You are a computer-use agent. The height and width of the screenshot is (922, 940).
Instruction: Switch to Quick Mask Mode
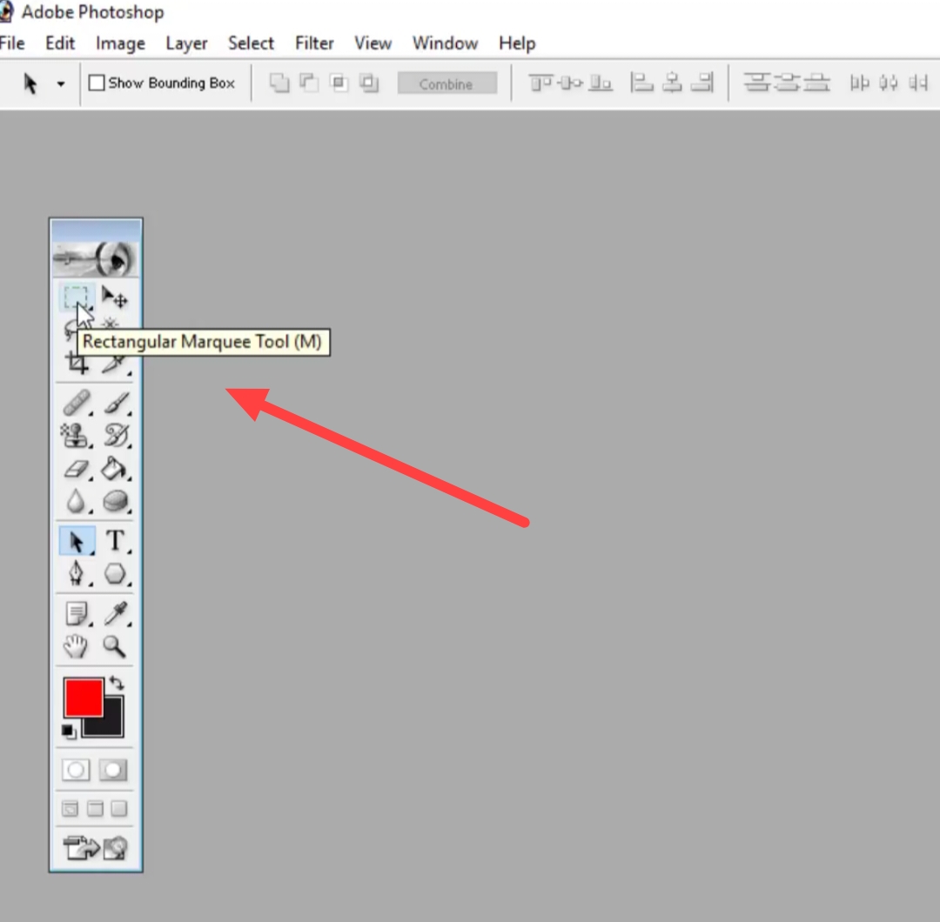(113, 770)
